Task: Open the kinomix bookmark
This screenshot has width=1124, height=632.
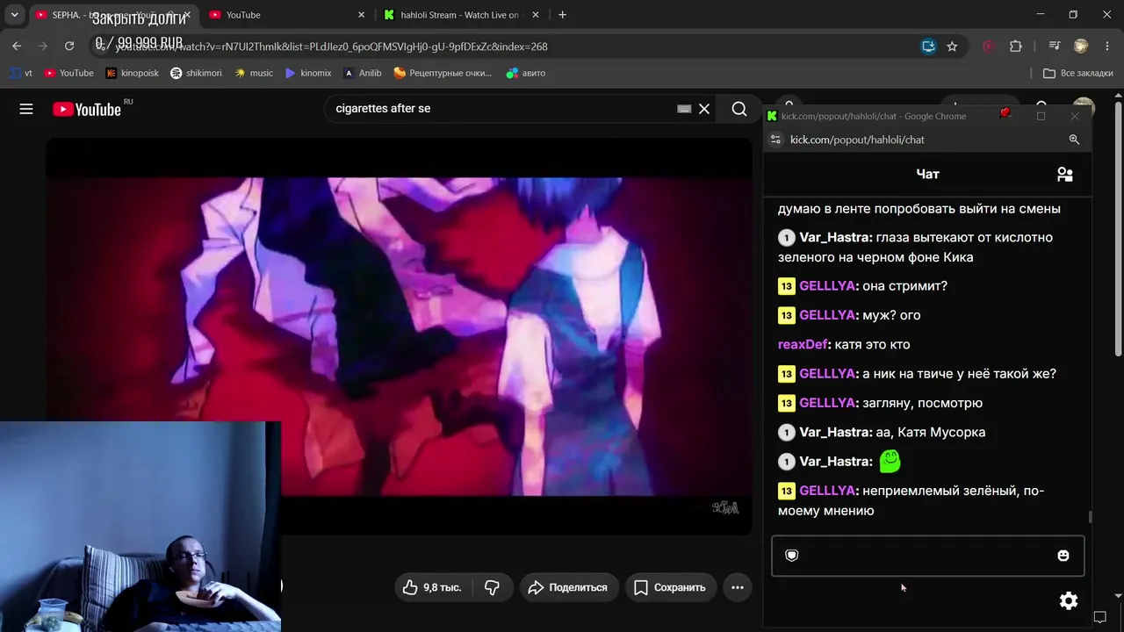Action: 308,73
